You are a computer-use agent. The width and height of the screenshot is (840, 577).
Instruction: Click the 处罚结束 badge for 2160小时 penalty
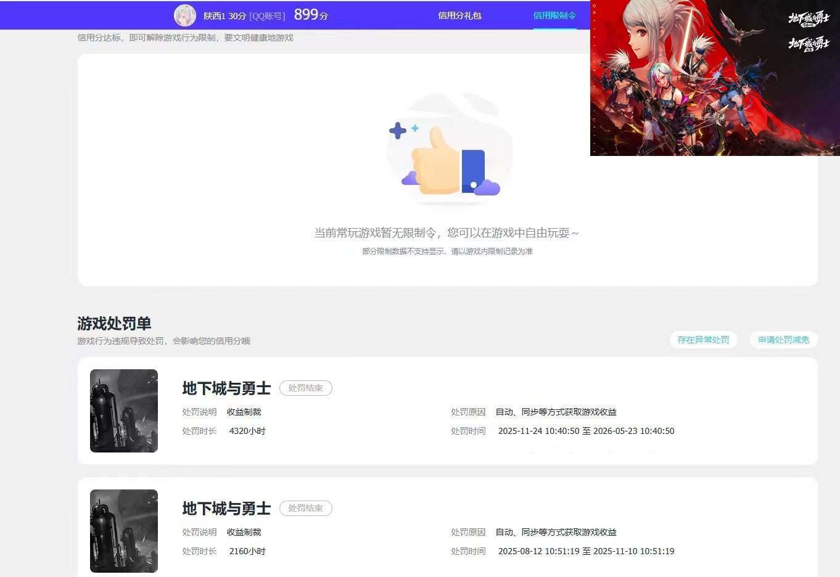click(306, 508)
